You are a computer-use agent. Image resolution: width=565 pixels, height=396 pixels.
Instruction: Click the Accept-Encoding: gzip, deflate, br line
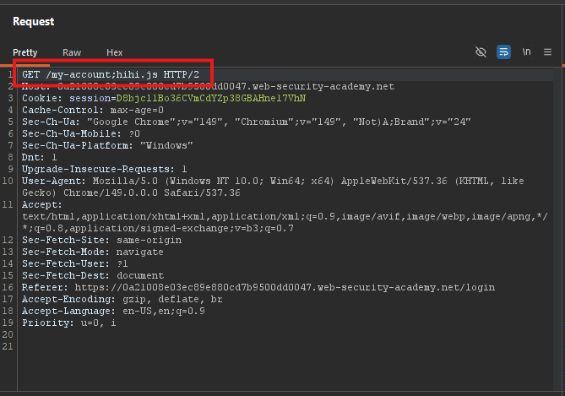tap(122, 300)
